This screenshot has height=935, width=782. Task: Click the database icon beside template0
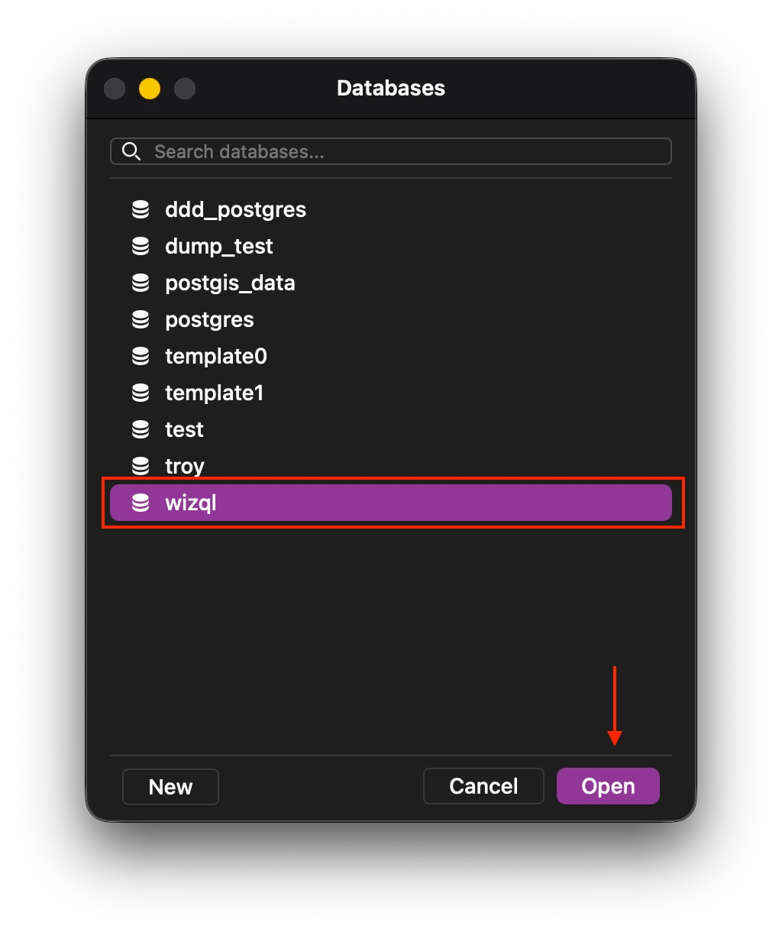click(x=141, y=355)
